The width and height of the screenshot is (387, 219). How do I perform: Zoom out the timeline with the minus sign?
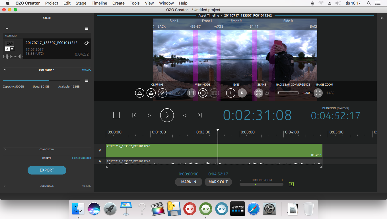click(240, 180)
